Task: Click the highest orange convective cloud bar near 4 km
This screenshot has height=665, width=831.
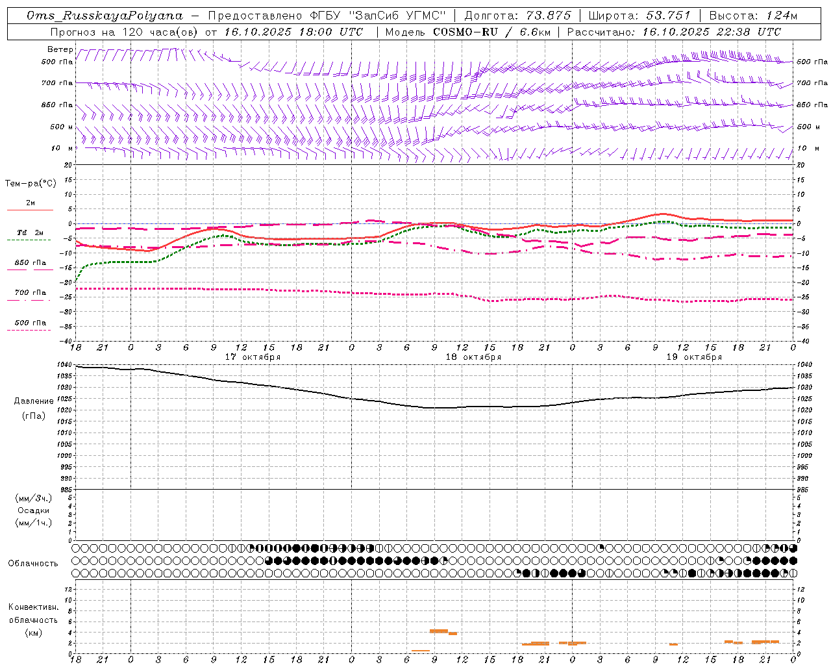Action: pos(439,631)
